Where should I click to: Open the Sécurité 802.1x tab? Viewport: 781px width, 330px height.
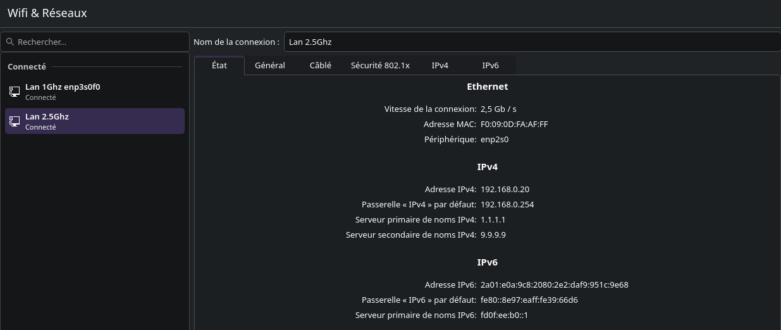[380, 66]
